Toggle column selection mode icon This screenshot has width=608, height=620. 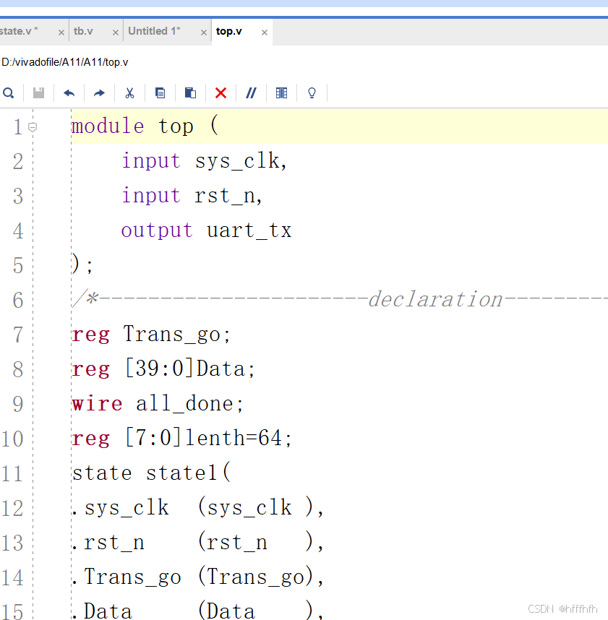pyautogui.click(x=281, y=93)
